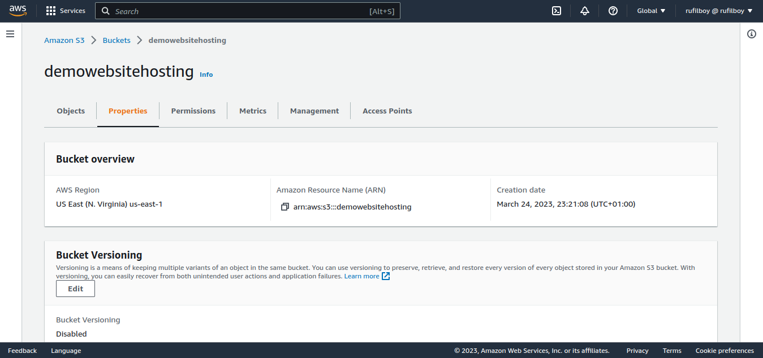This screenshot has width=763, height=358.
Task: Open the Services grid menu
Action: pos(51,11)
